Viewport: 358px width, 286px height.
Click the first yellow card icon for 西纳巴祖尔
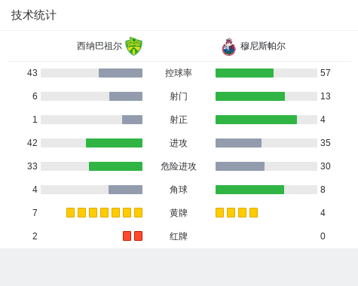click(70, 212)
